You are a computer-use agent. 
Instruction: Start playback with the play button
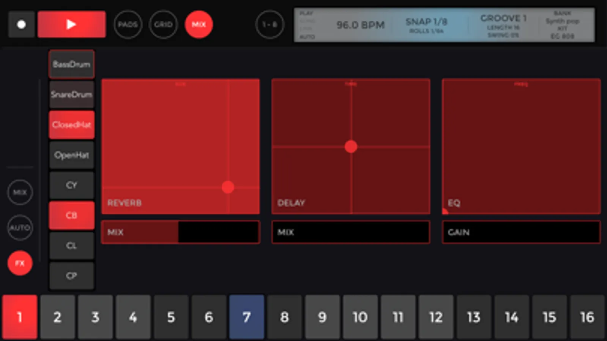(x=71, y=24)
